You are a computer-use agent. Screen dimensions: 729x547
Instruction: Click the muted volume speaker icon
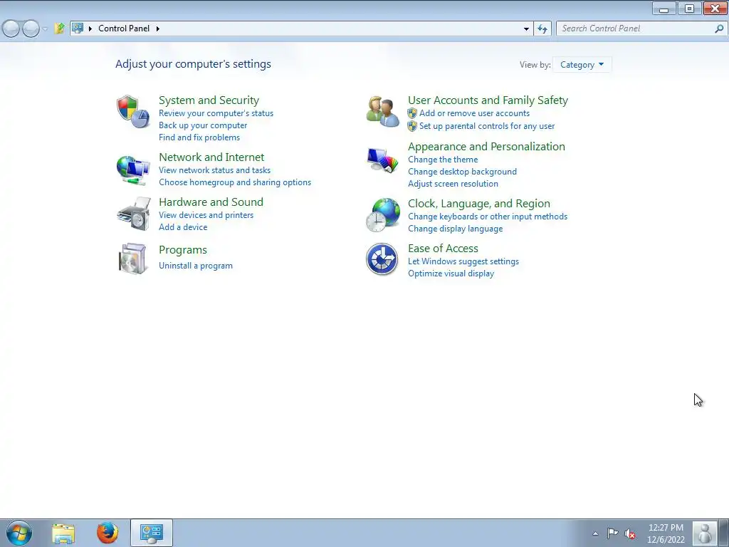[629, 533]
